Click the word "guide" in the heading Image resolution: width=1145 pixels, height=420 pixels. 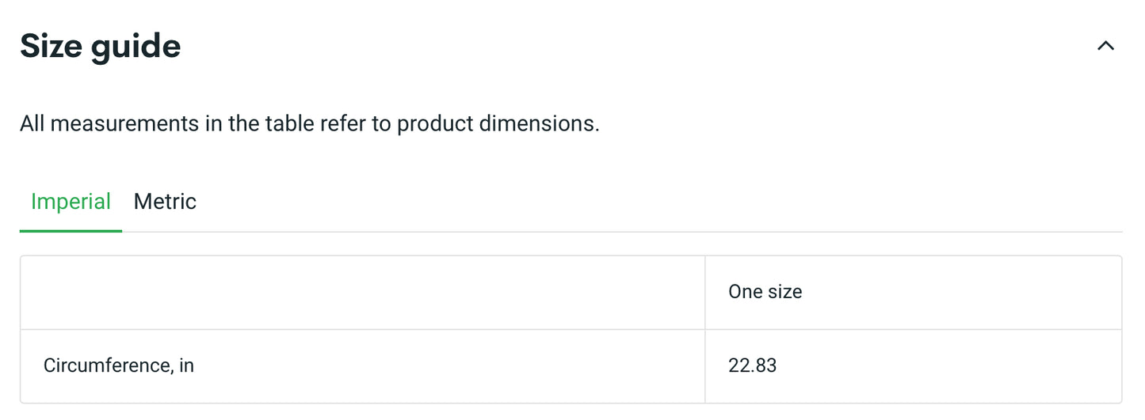135,46
